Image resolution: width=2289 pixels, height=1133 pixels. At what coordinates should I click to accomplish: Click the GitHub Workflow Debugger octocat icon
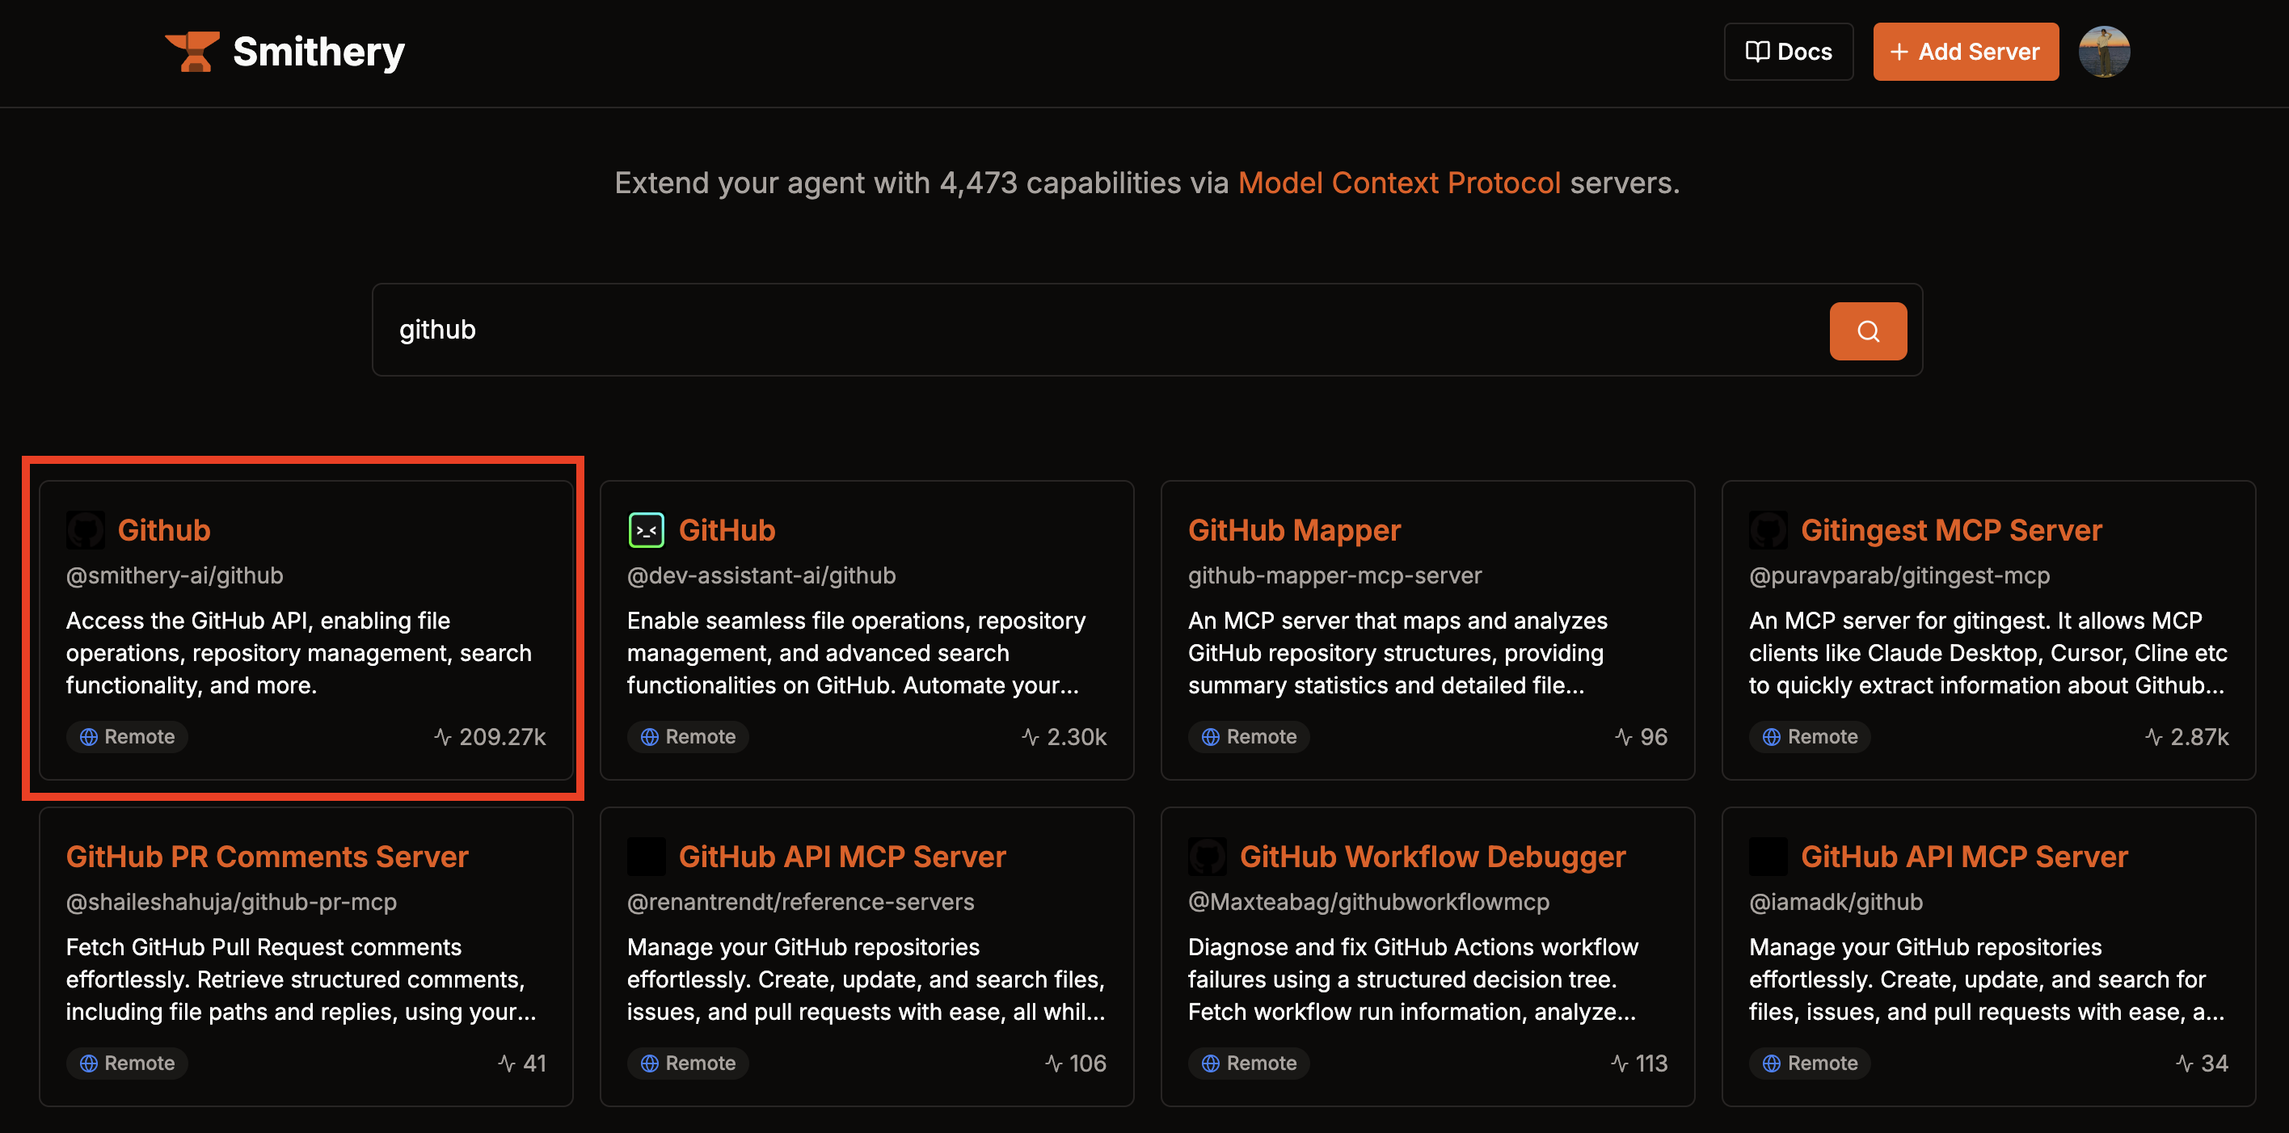tap(1207, 857)
